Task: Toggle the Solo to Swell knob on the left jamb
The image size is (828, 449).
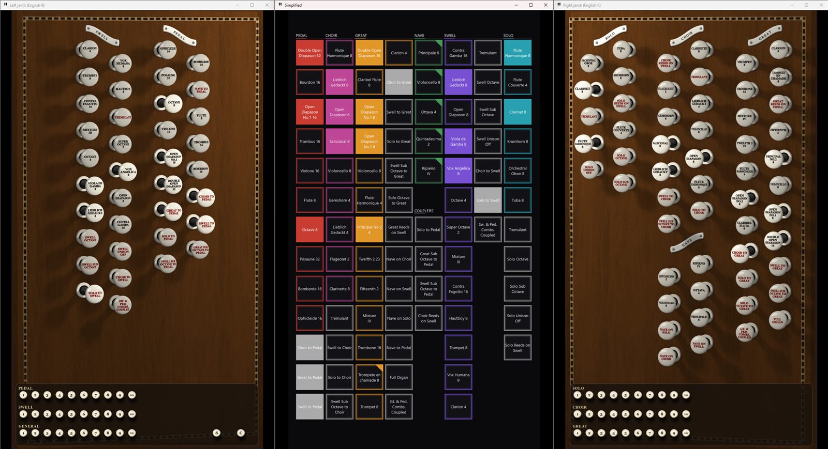Action: (95, 293)
